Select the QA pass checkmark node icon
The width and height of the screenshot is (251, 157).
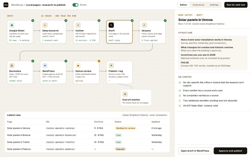(144, 25)
